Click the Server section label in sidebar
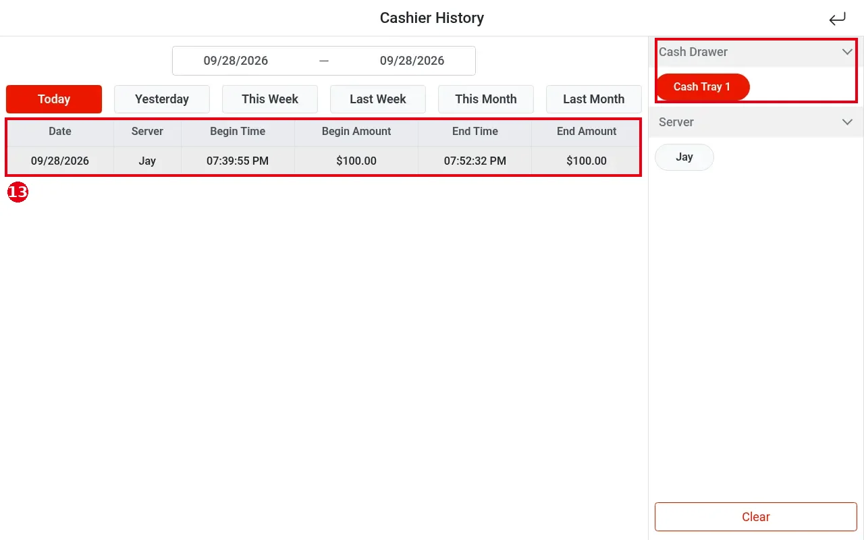The image size is (864, 540). [x=676, y=122]
